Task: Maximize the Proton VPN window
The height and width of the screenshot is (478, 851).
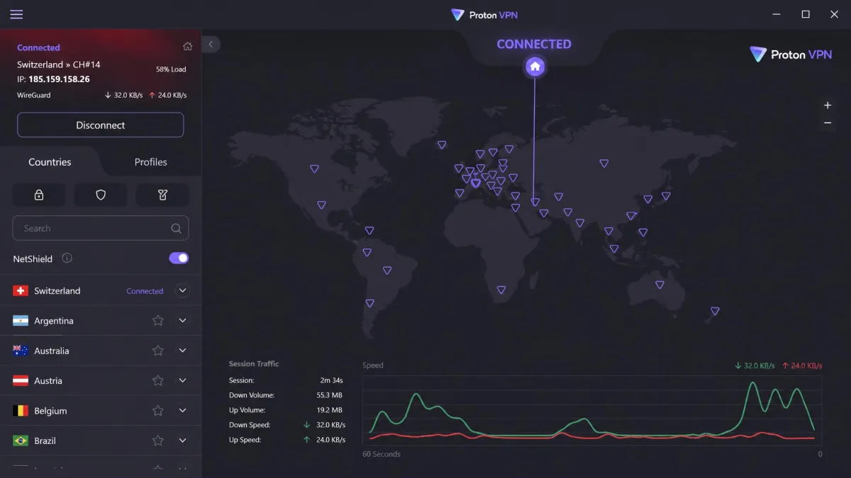Action: (x=806, y=14)
